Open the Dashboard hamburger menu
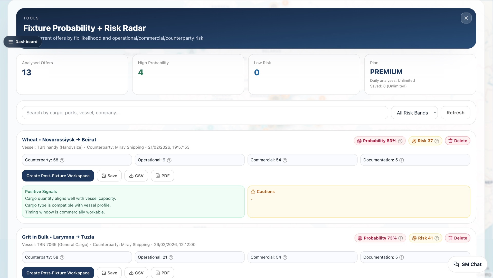The image size is (493, 278). 23,42
